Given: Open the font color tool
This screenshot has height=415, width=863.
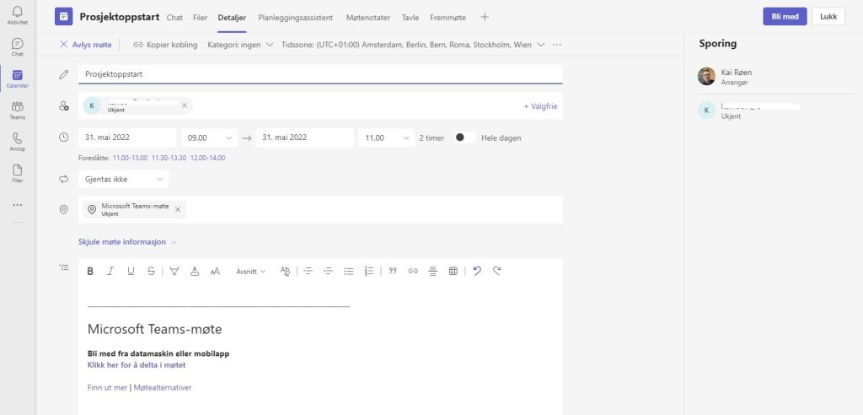Looking at the screenshot, I should 195,271.
